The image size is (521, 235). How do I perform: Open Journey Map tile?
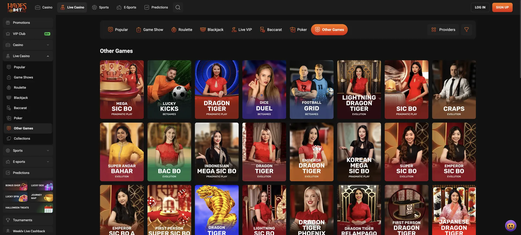(41, 197)
